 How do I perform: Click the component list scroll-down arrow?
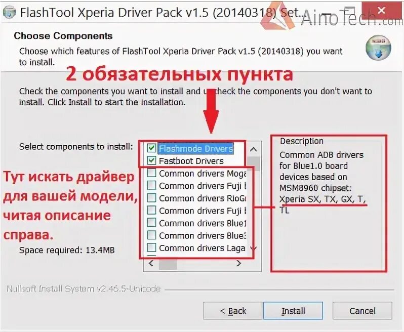pos(254,248)
